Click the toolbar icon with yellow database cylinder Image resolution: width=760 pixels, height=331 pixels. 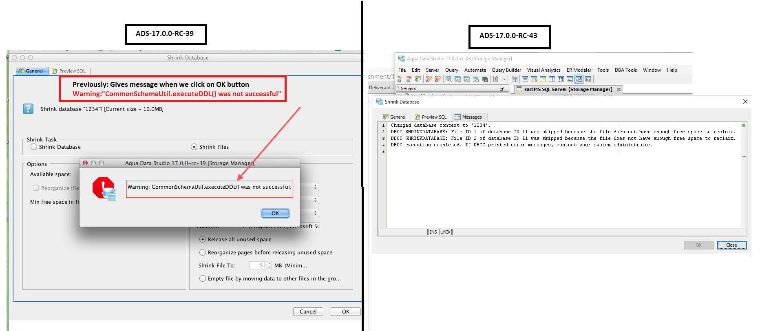[x=543, y=79]
